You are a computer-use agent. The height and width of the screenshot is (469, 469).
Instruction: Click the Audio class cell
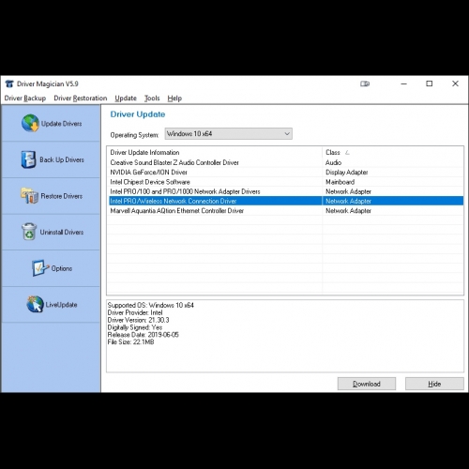pos(333,162)
